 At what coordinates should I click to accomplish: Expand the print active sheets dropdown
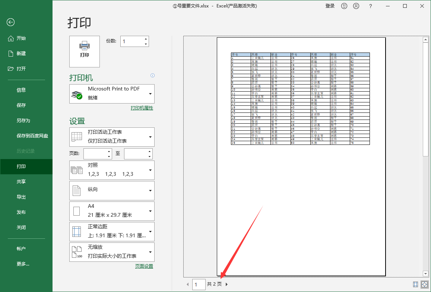[x=112, y=137]
